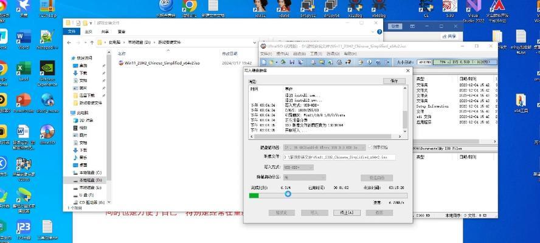Click the Open folder icon in UltraISO toolbar

(271, 62)
